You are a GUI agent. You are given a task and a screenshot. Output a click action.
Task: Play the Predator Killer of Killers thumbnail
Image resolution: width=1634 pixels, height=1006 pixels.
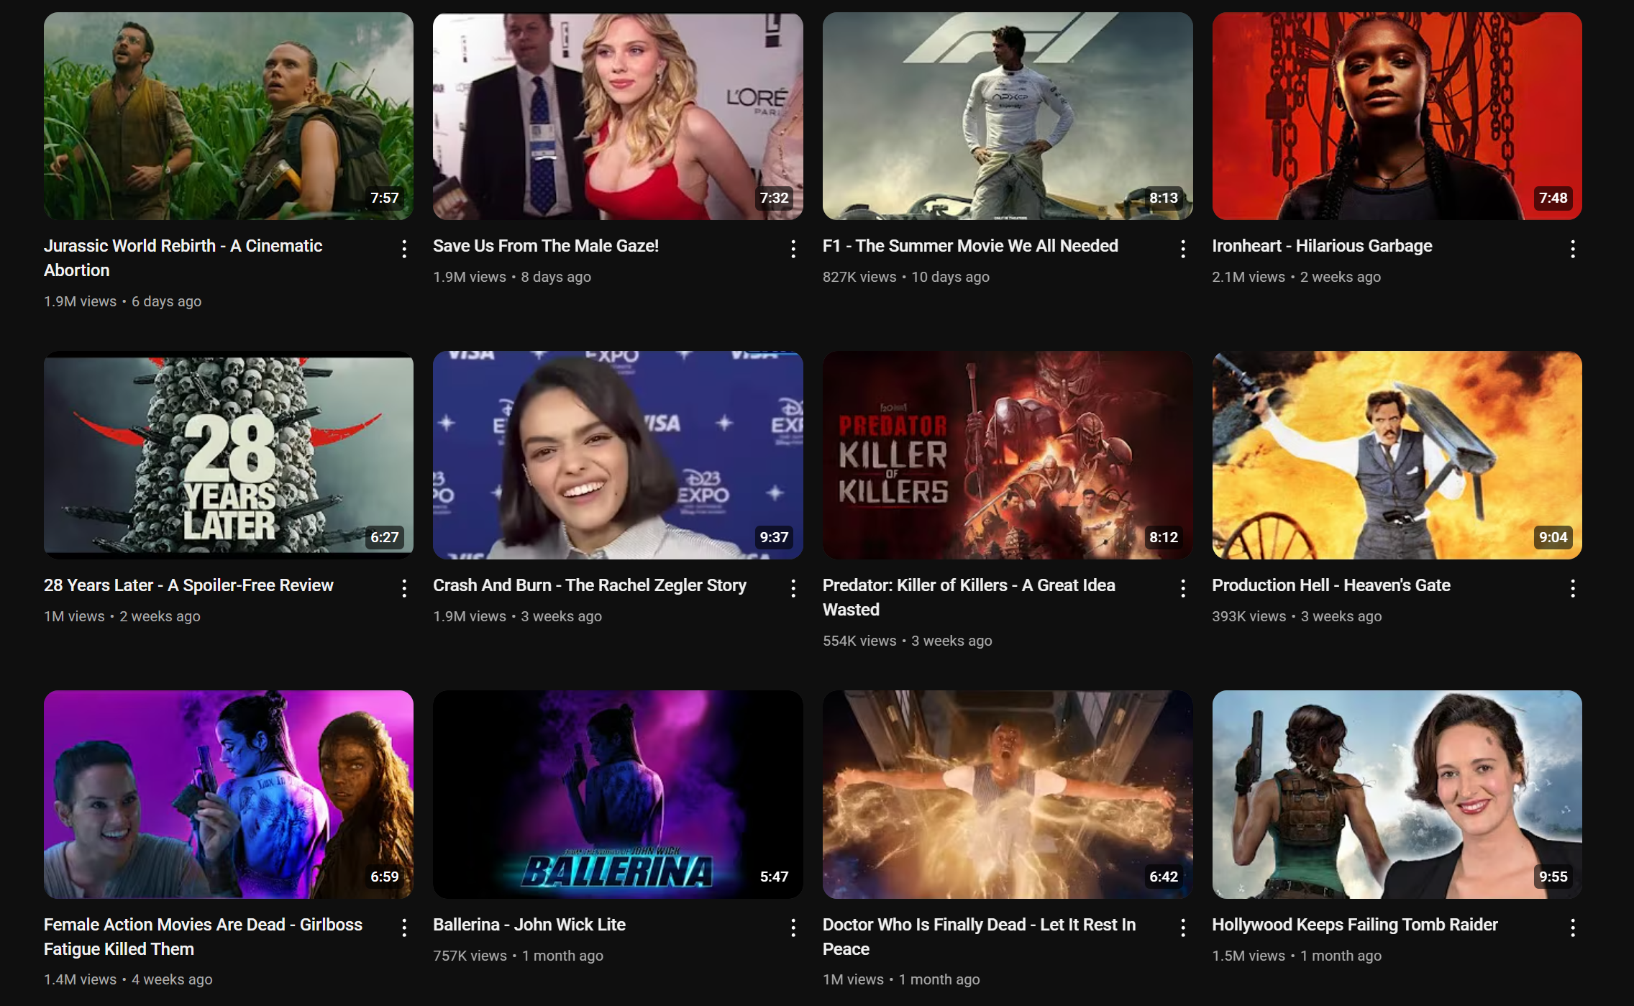[x=1008, y=455]
